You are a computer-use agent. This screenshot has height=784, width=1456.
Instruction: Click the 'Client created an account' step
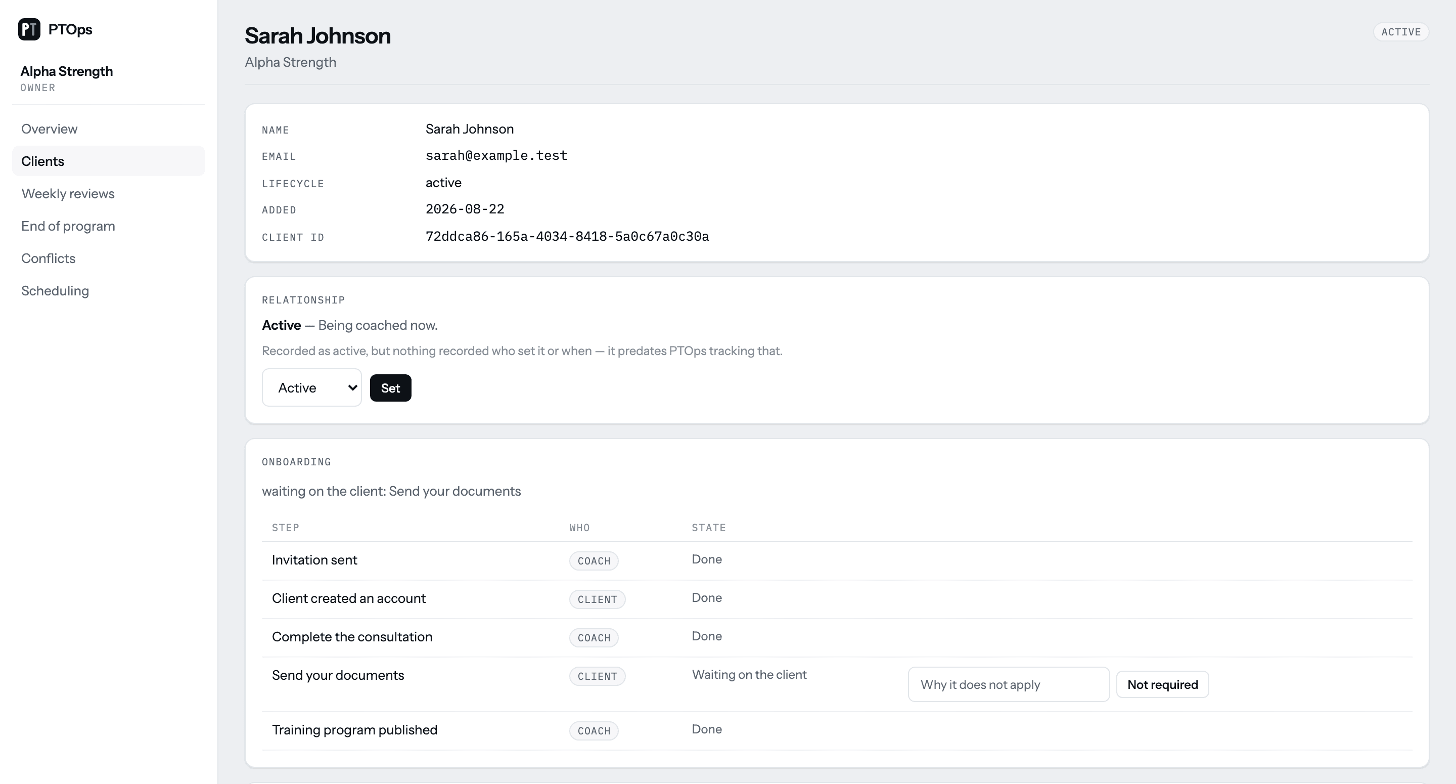(x=349, y=598)
